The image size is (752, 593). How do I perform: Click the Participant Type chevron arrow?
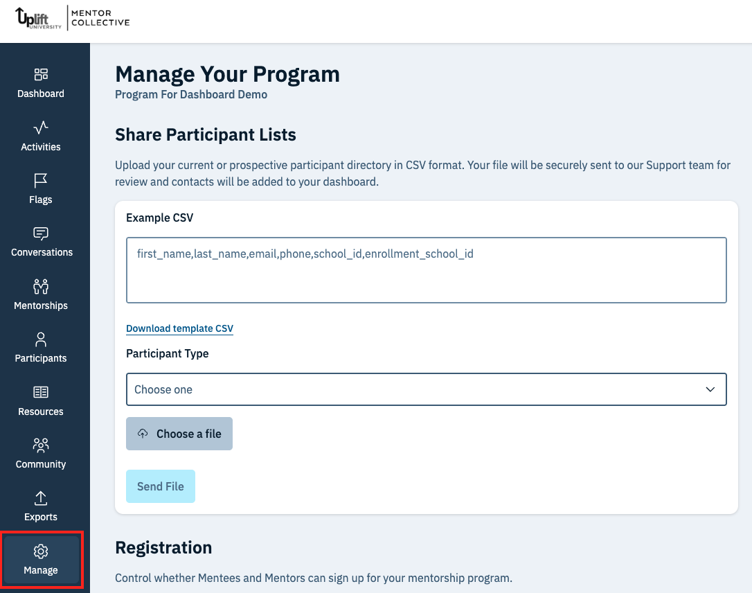coord(710,389)
